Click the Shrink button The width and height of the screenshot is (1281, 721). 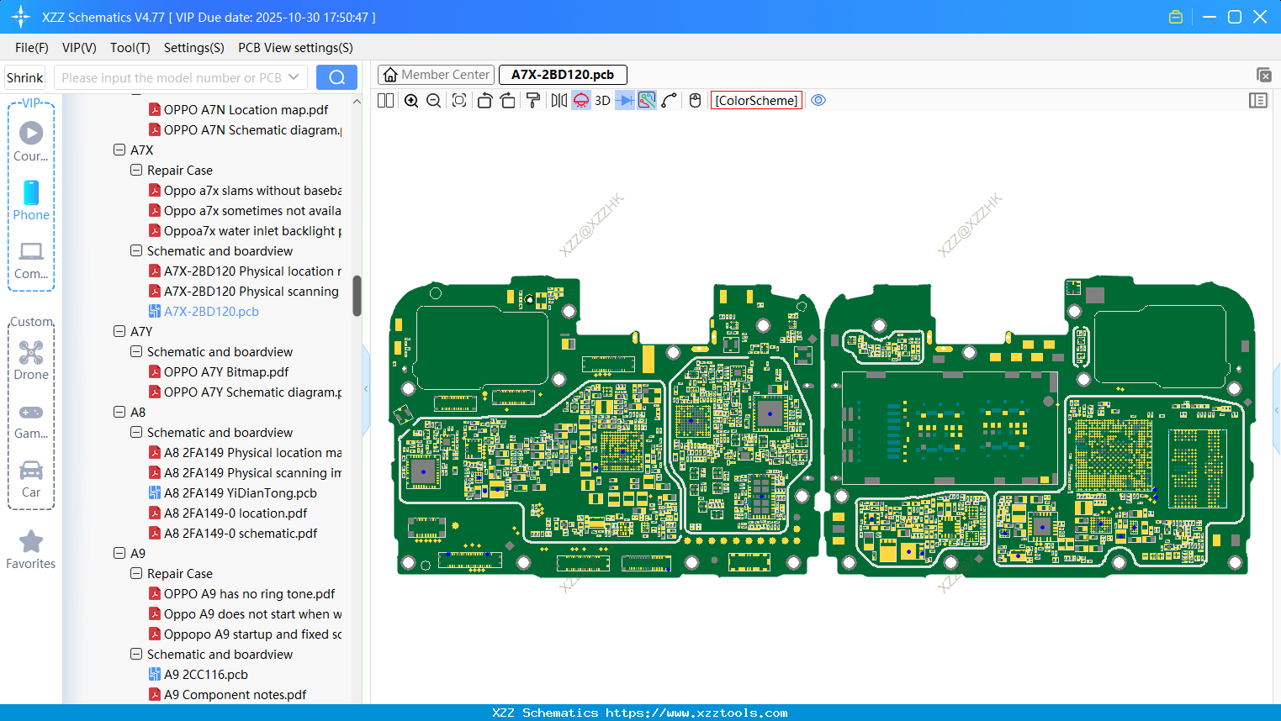[x=25, y=77]
